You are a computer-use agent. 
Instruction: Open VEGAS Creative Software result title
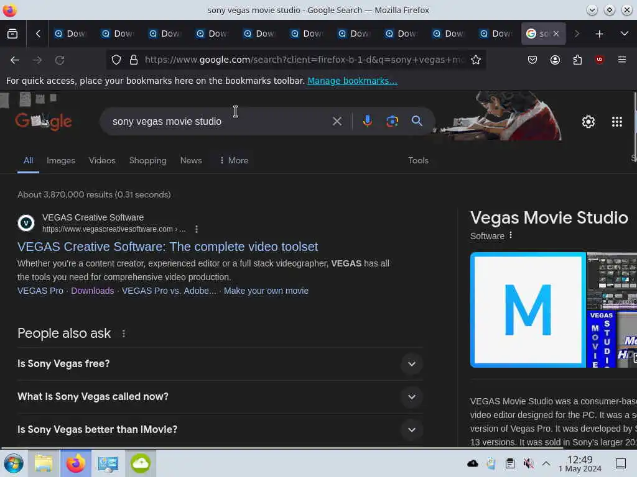[x=168, y=247]
